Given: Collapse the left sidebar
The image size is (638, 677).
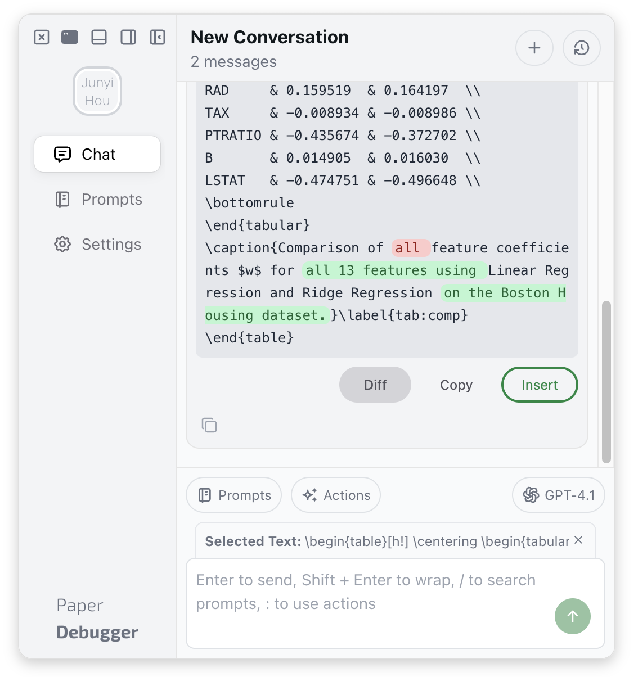Looking at the screenshot, I should pos(158,38).
